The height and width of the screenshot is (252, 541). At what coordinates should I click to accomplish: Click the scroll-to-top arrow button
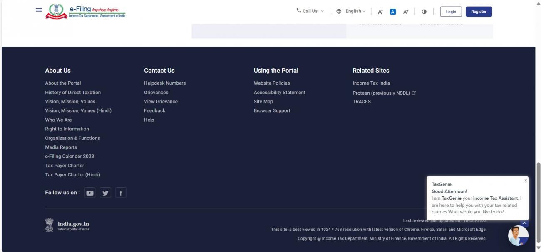pyautogui.click(x=524, y=223)
